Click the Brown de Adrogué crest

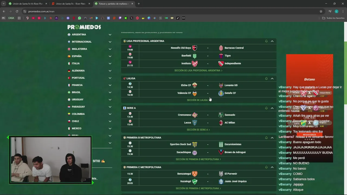pyautogui.click(x=221, y=152)
